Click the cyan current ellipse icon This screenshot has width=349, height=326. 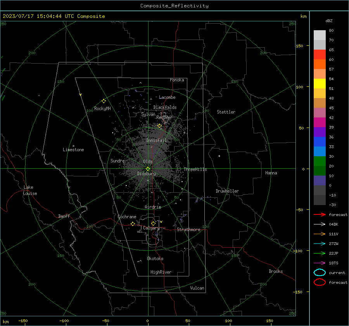coord(320,273)
